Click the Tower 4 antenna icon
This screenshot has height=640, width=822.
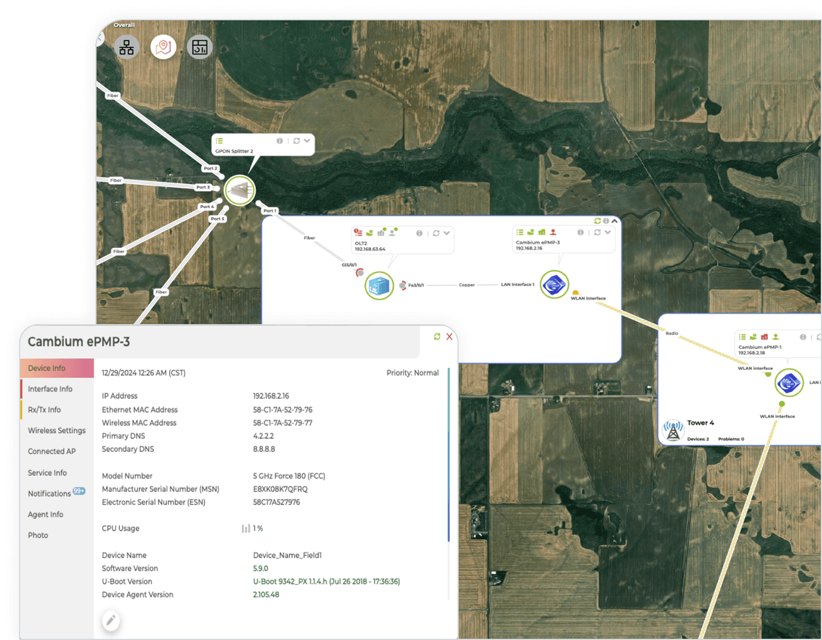click(x=673, y=430)
